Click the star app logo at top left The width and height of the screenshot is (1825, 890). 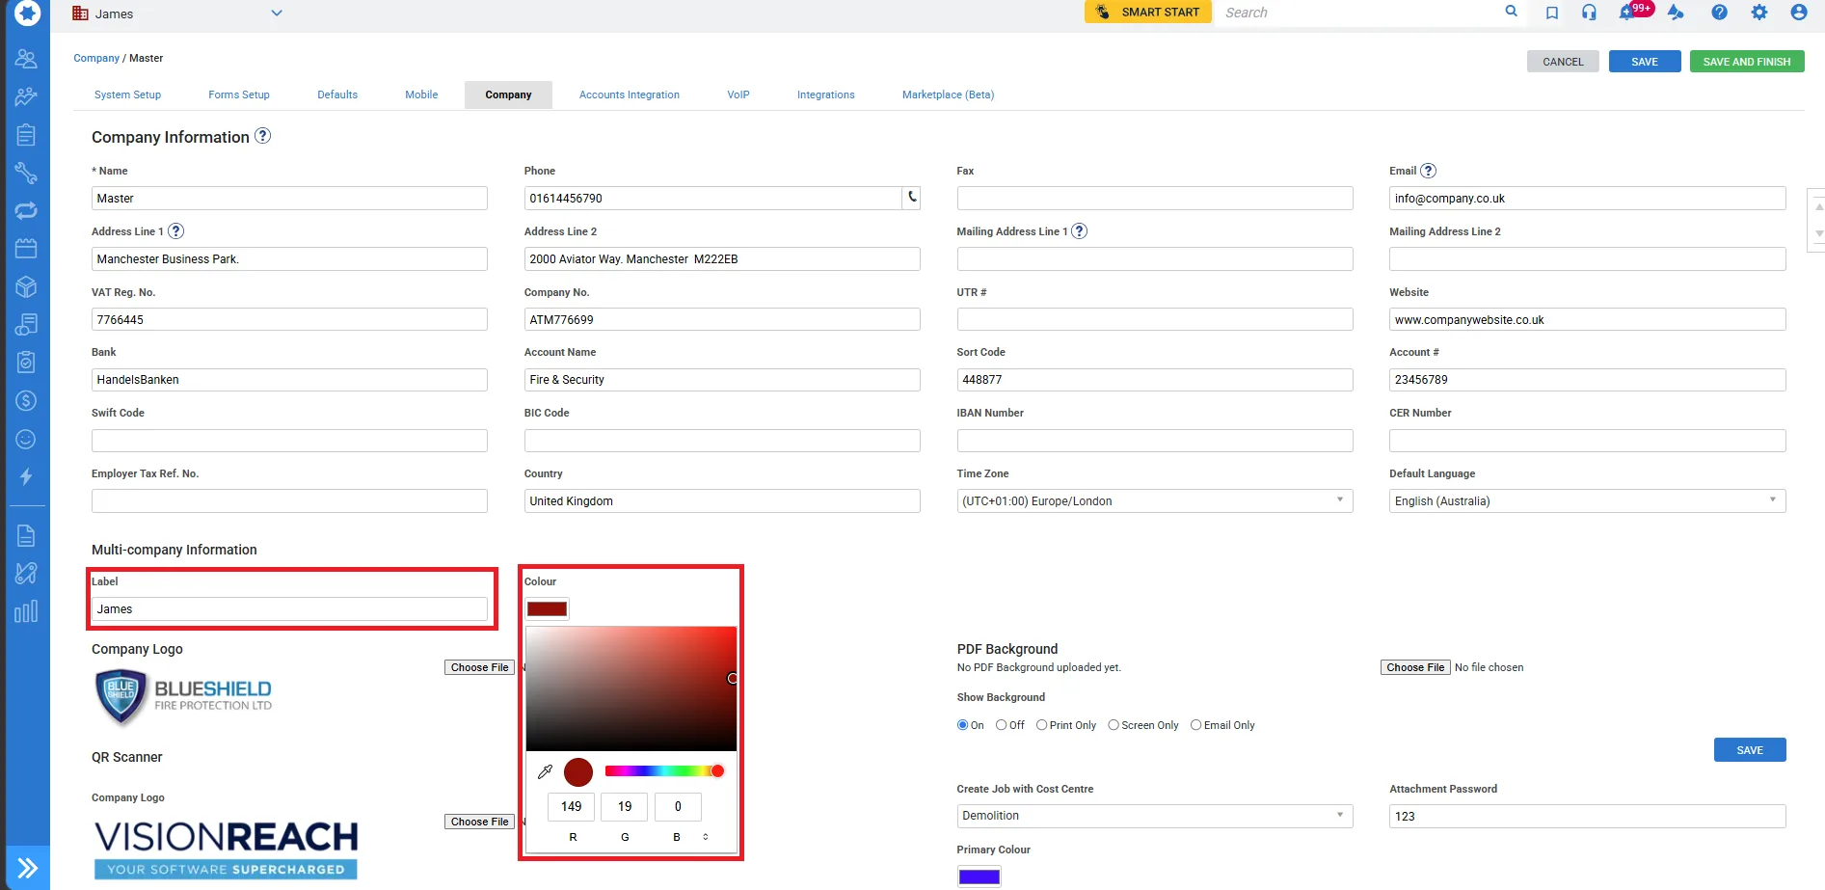(x=28, y=13)
